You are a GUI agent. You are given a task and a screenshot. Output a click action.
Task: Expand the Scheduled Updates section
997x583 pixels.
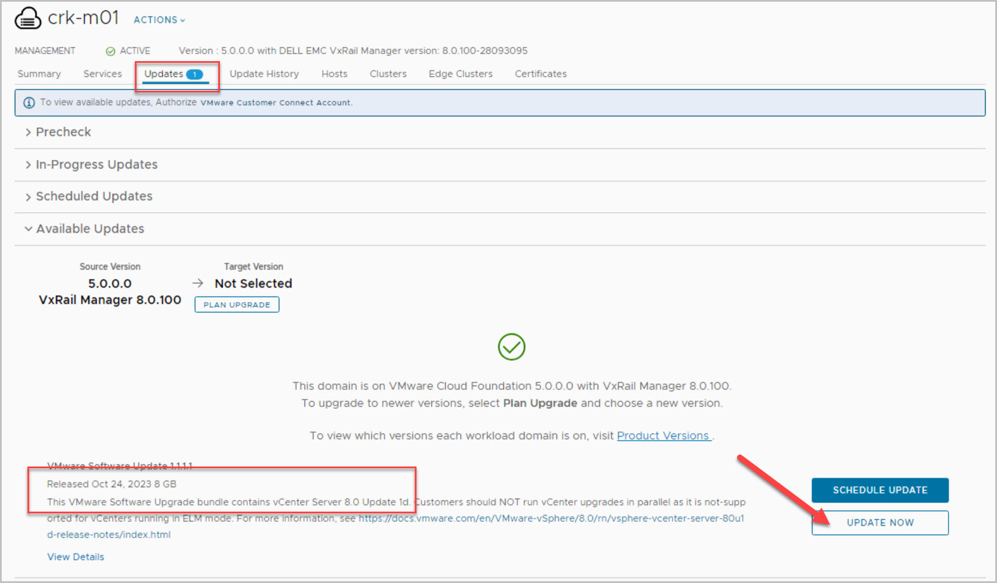94,196
